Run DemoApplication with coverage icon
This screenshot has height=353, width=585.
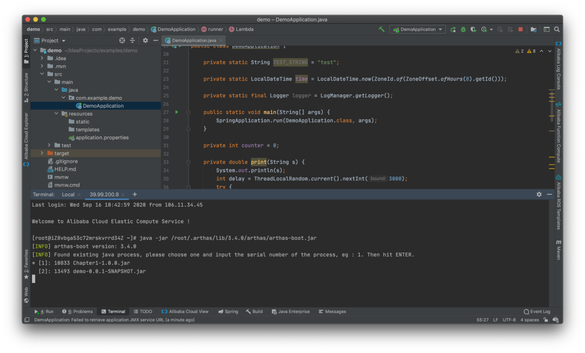pos(473,29)
